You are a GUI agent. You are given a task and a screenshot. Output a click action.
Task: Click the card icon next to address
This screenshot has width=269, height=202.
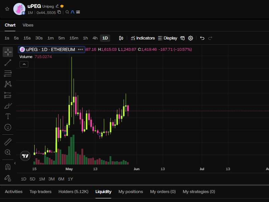click(x=78, y=12)
